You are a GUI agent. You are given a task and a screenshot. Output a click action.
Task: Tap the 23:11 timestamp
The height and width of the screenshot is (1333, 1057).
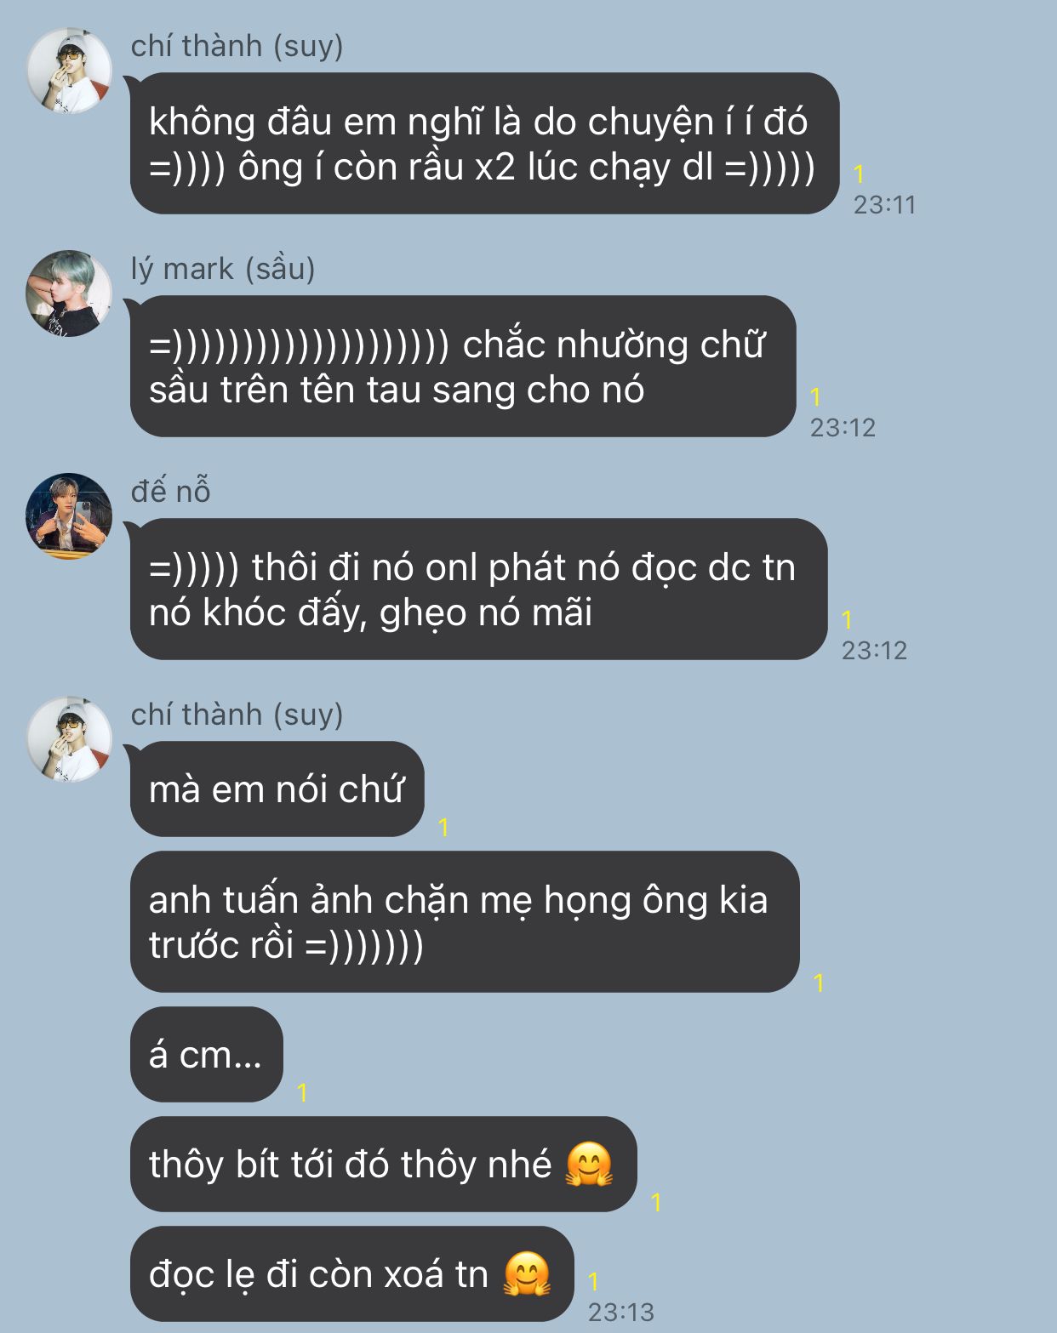tap(884, 205)
